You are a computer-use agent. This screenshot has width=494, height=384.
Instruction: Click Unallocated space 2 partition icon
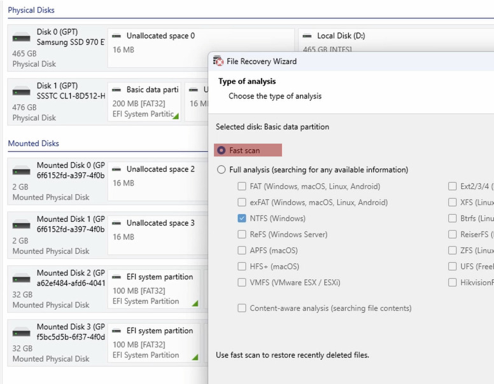(x=116, y=169)
